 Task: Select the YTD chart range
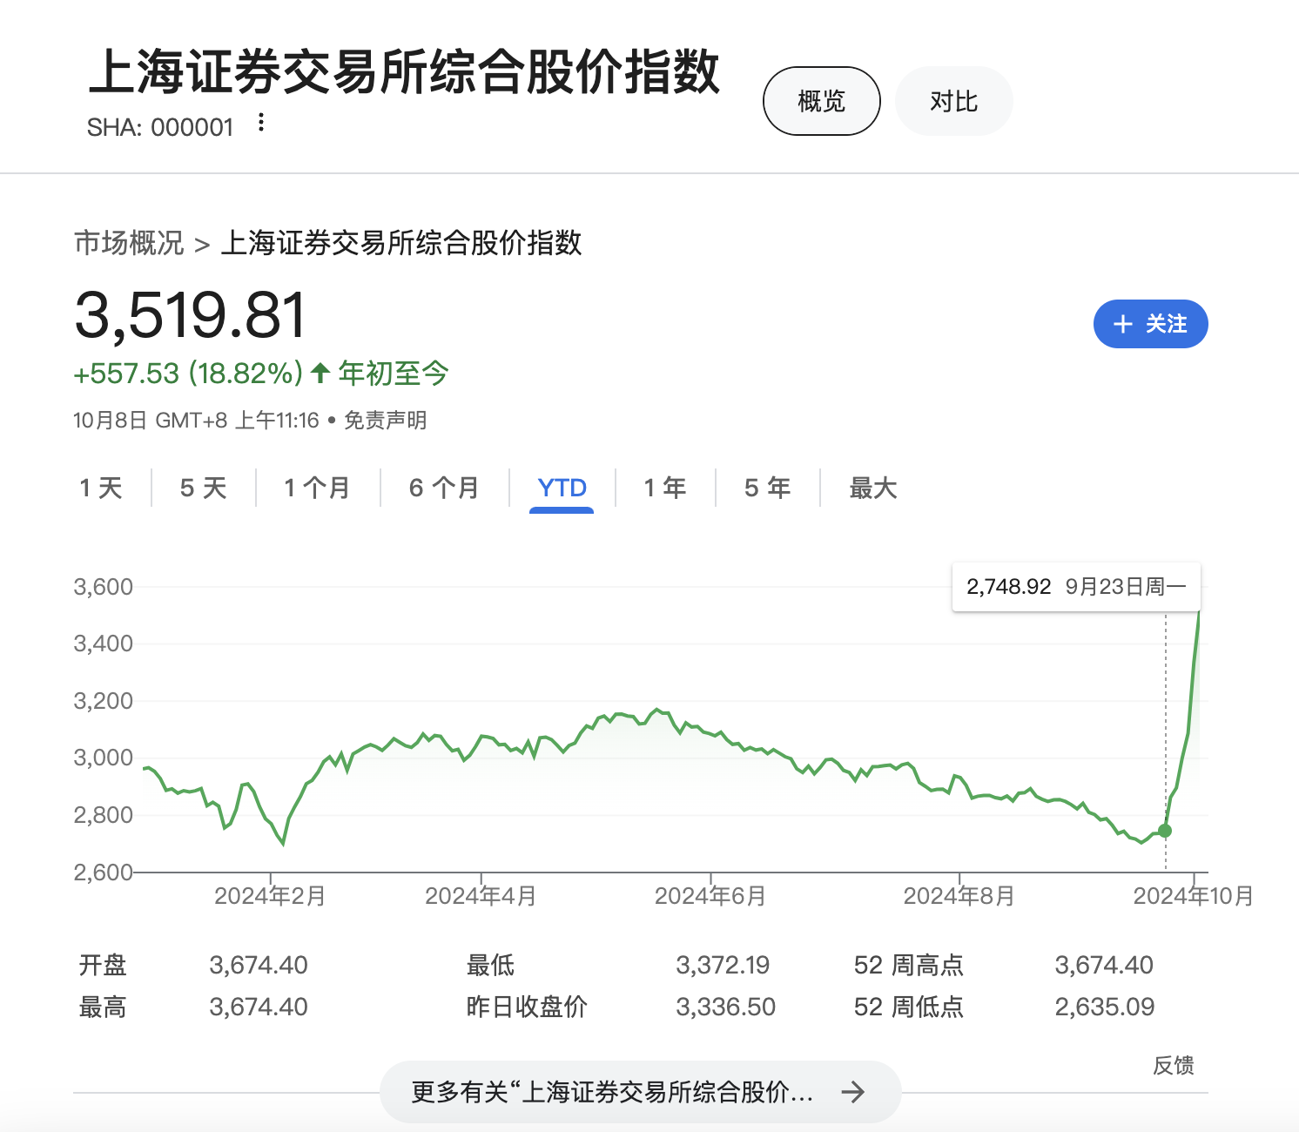[562, 488]
